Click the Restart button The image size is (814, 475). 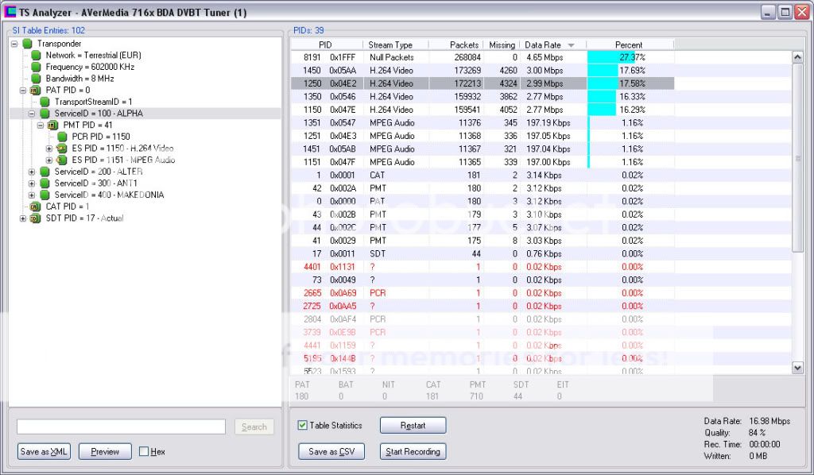pyautogui.click(x=413, y=425)
